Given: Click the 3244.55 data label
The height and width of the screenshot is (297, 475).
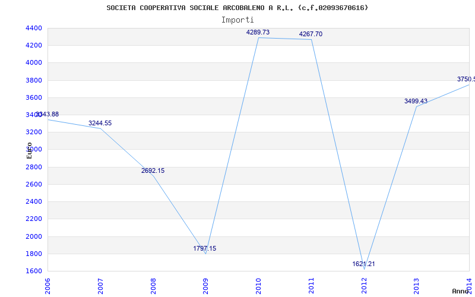Looking at the screenshot, I should pyautogui.click(x=100, y=123).
